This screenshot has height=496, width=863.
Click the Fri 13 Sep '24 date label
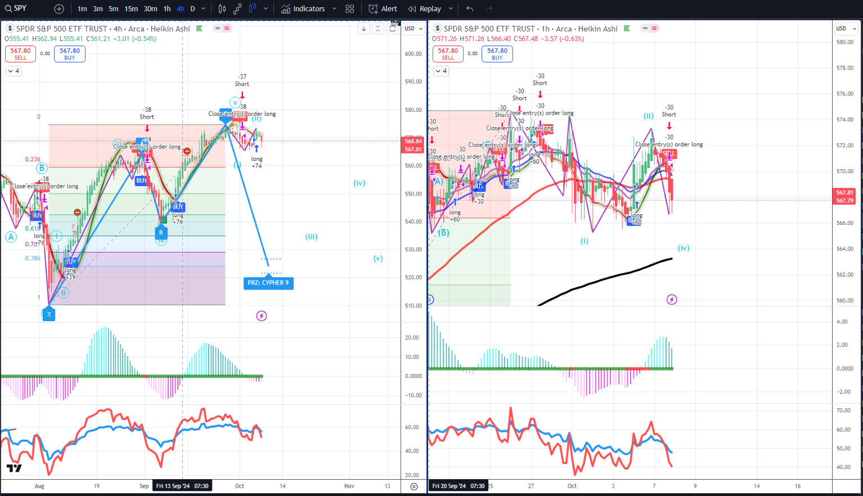(182, 486)
